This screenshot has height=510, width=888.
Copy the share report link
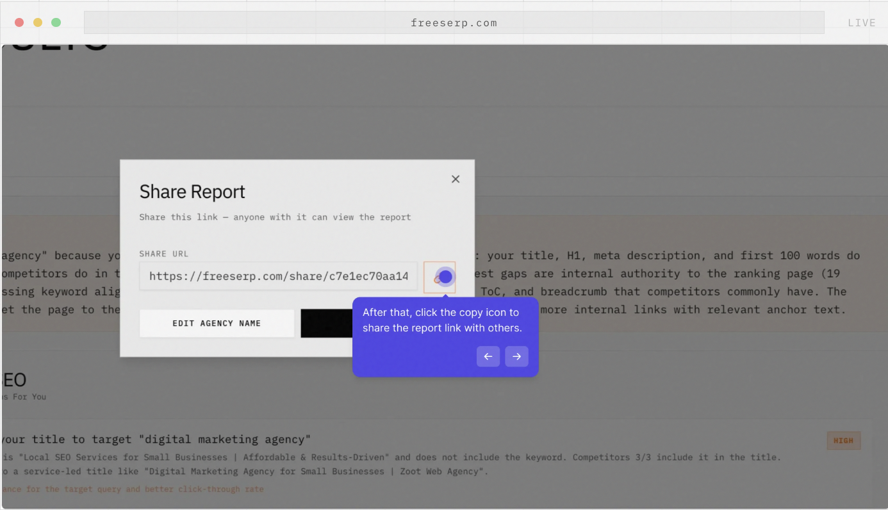coord(440,277)
